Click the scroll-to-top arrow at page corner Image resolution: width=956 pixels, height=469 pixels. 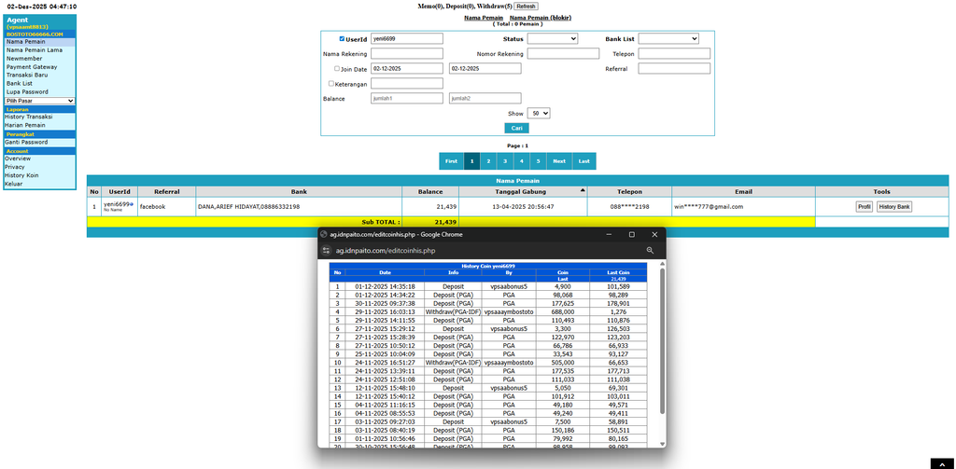(942, 464)
